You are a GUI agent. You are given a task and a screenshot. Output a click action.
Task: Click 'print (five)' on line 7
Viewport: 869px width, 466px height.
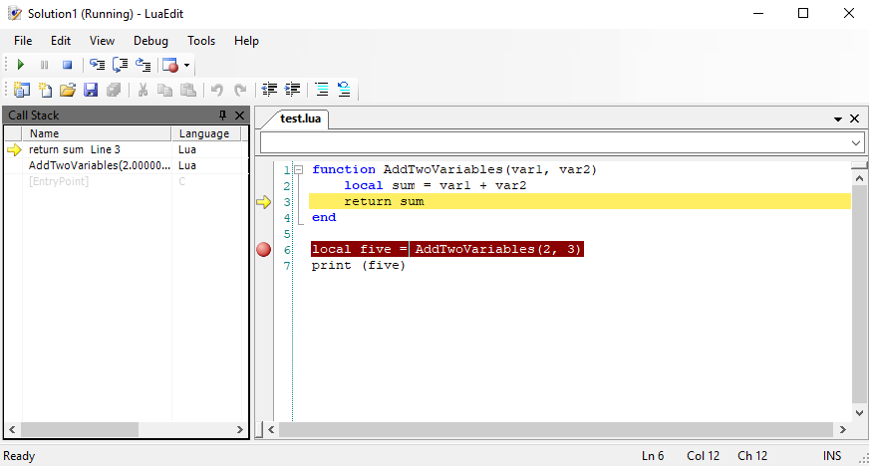(x=358, y=266)
